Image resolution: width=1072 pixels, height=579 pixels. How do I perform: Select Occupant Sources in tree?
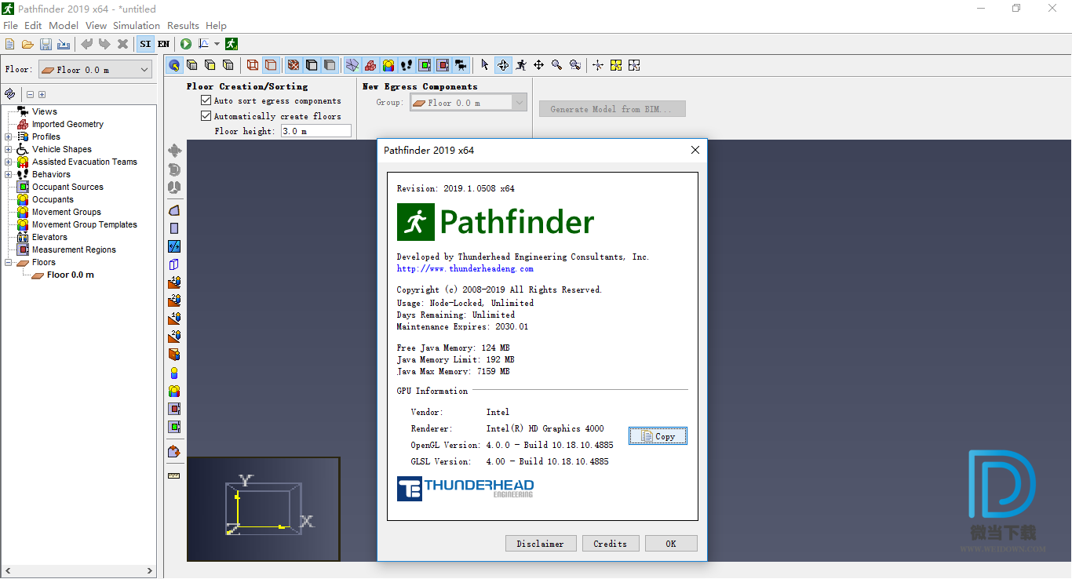[67, 187]
